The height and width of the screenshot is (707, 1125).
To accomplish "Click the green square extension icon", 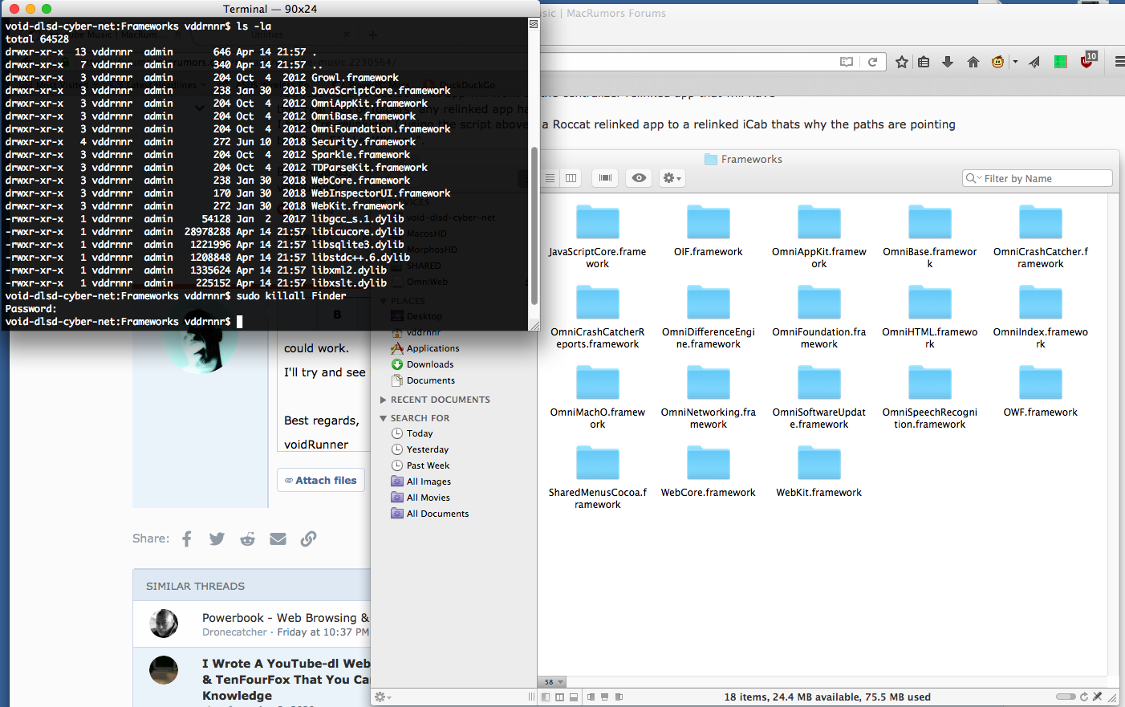I will click(1060, 62).
